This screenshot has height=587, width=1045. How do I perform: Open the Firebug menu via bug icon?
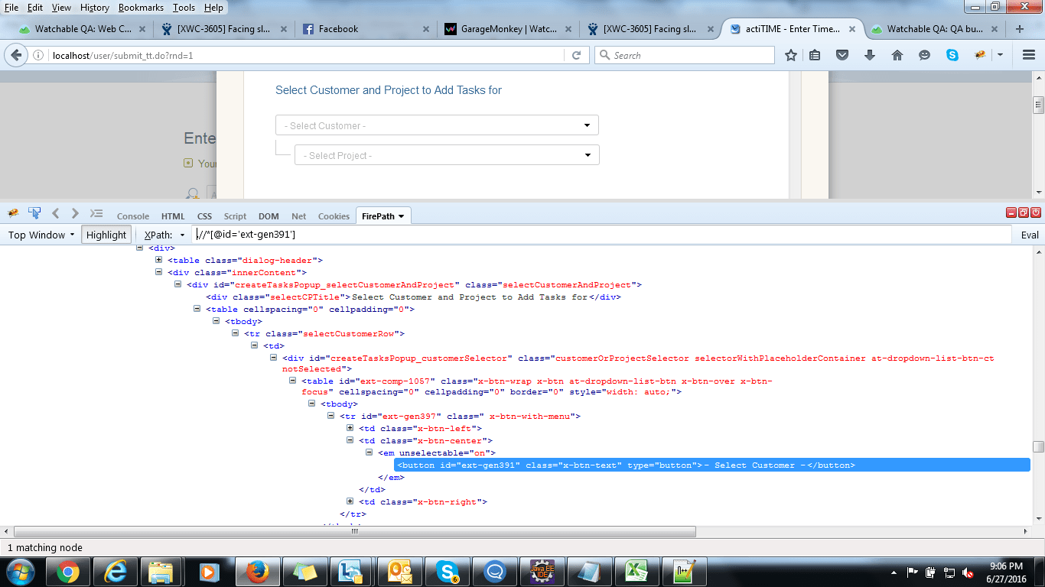[x=12, y=212]
